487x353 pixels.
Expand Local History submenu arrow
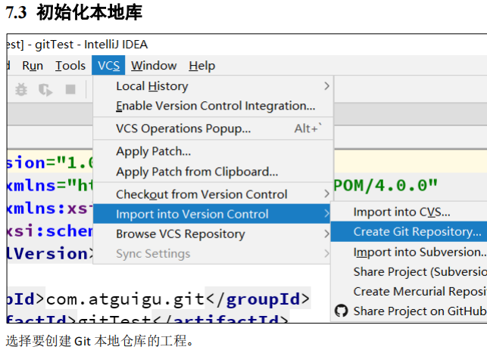click(326, 86)
